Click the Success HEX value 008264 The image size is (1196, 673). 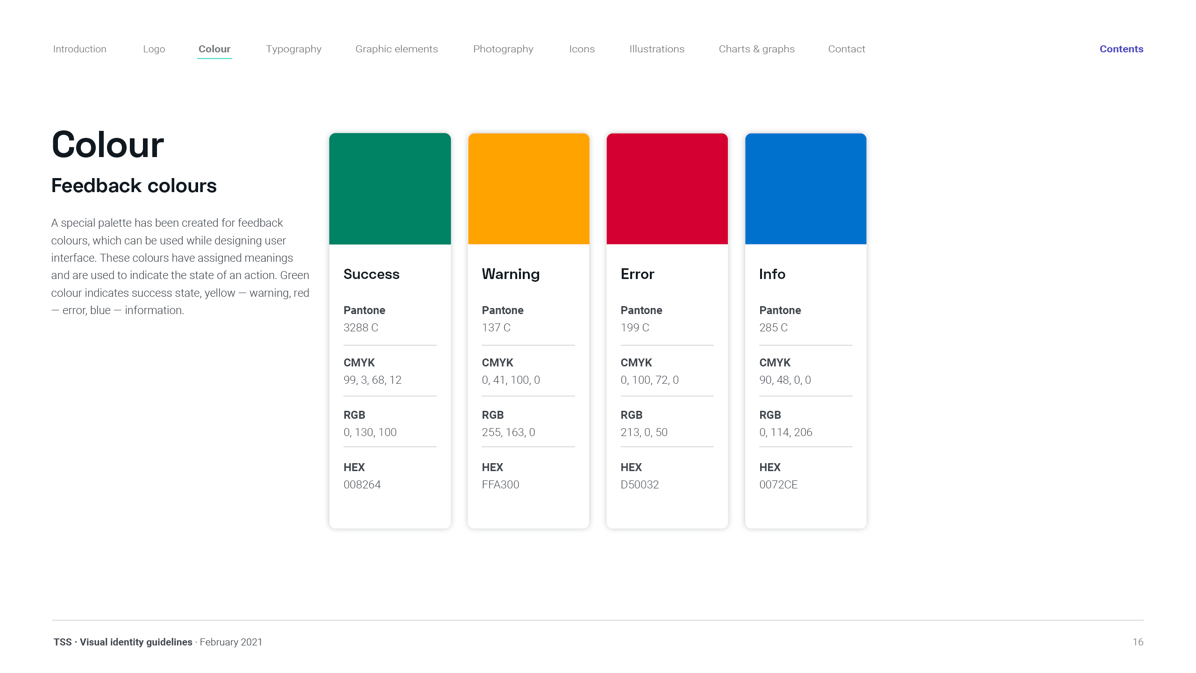(362, 485)
